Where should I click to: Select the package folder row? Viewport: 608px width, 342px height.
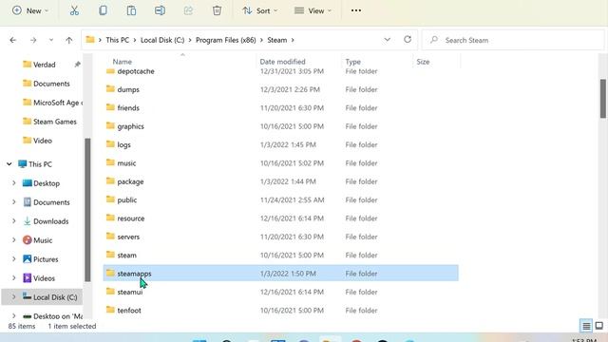coord(281,181)
